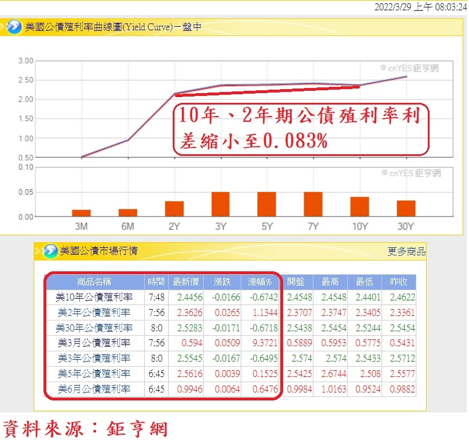Click the 5Y bar in the change chart
The image size is (469, 445).
(267, 205)
